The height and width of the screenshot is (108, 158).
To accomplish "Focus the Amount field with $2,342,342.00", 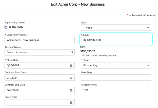I will [116, 40].
